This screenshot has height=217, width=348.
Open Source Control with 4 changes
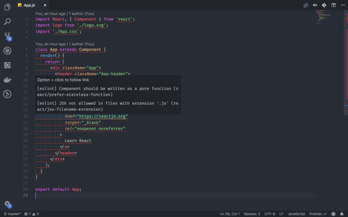(x=7, y=36)
